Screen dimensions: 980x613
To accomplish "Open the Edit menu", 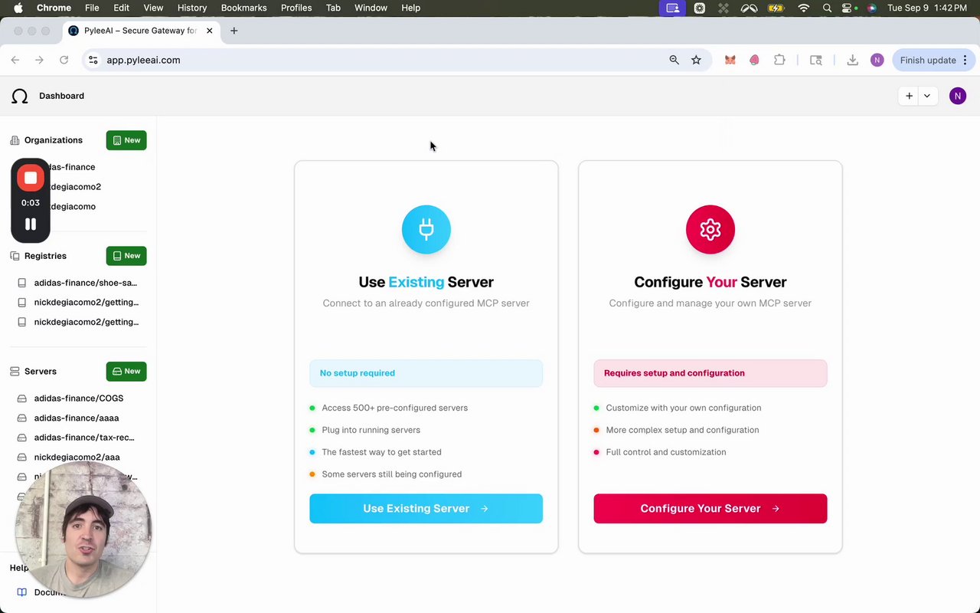I will (x=121, y=8).
